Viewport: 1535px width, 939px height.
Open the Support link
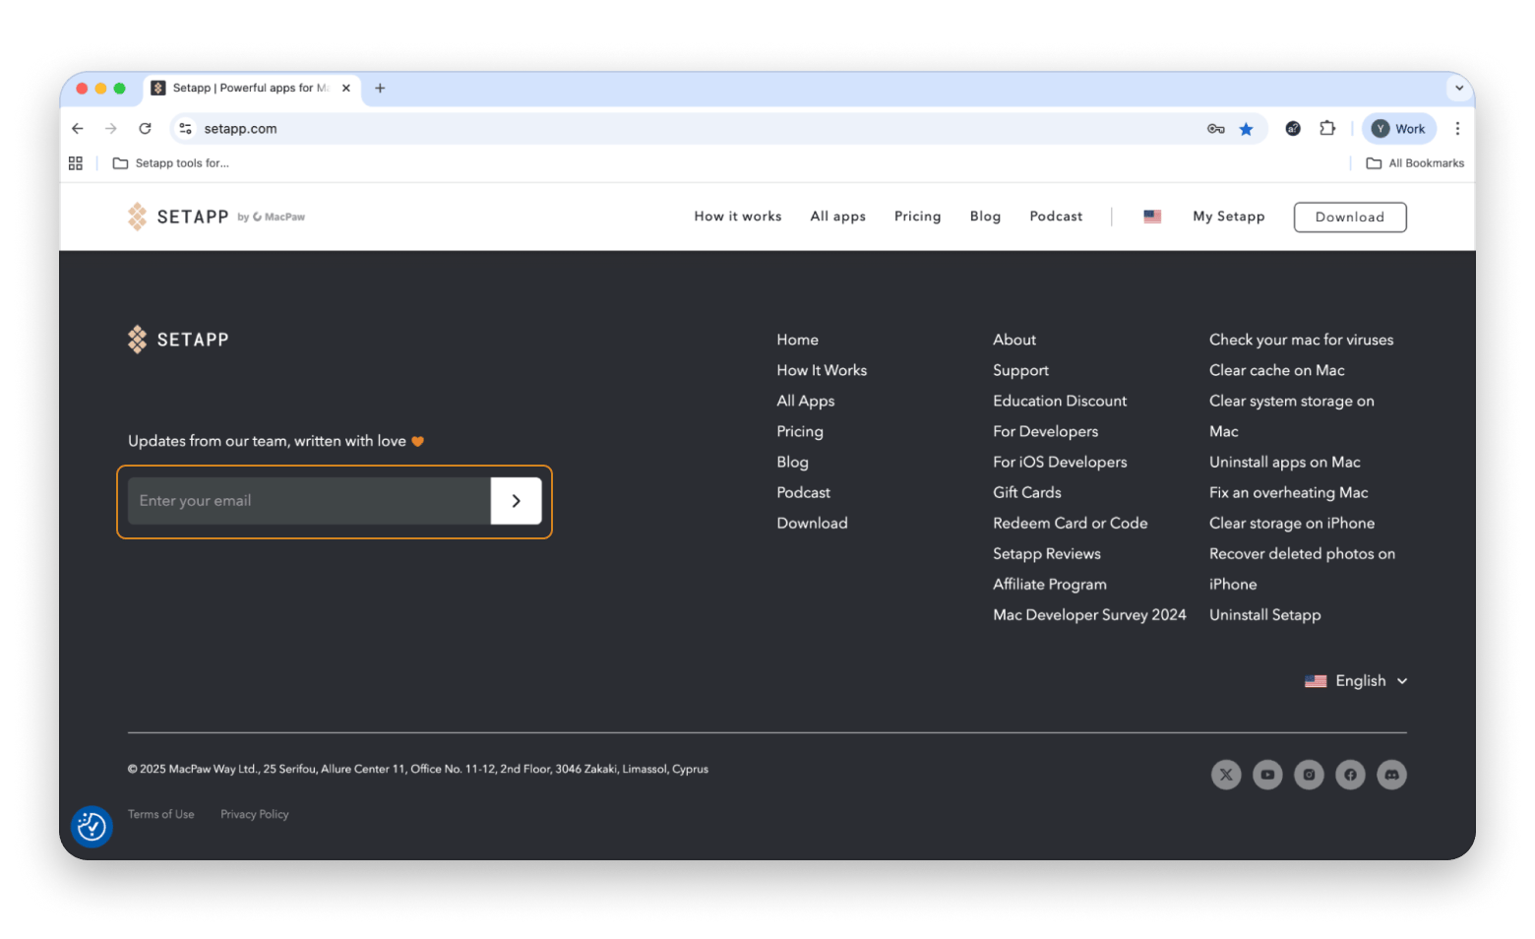coord(1021,371)
